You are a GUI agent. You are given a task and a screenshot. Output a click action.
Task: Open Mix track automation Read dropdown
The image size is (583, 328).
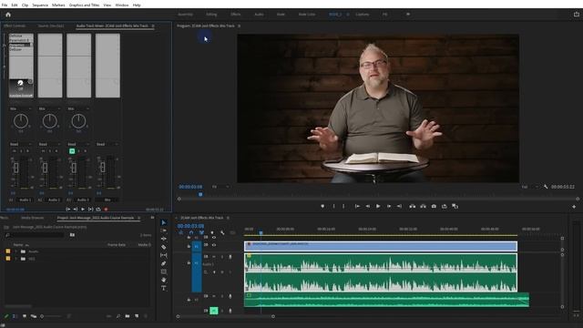click(x=107, y=144)
